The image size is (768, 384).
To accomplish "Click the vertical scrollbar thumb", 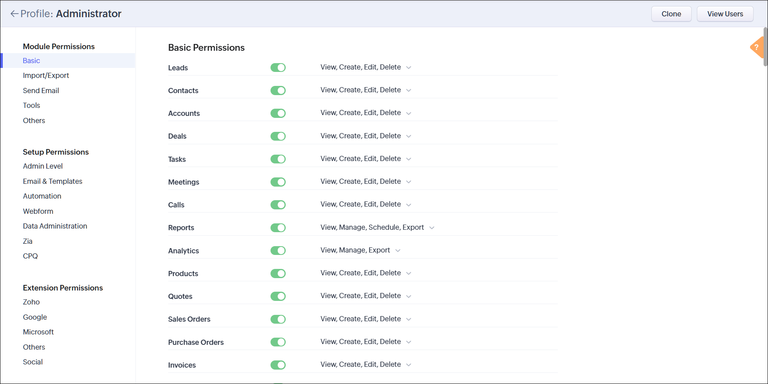I will pos(765,47).
